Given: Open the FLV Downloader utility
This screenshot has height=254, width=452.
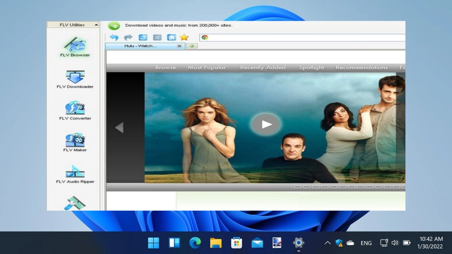Looking at the screenshot, I should [75, 79].
